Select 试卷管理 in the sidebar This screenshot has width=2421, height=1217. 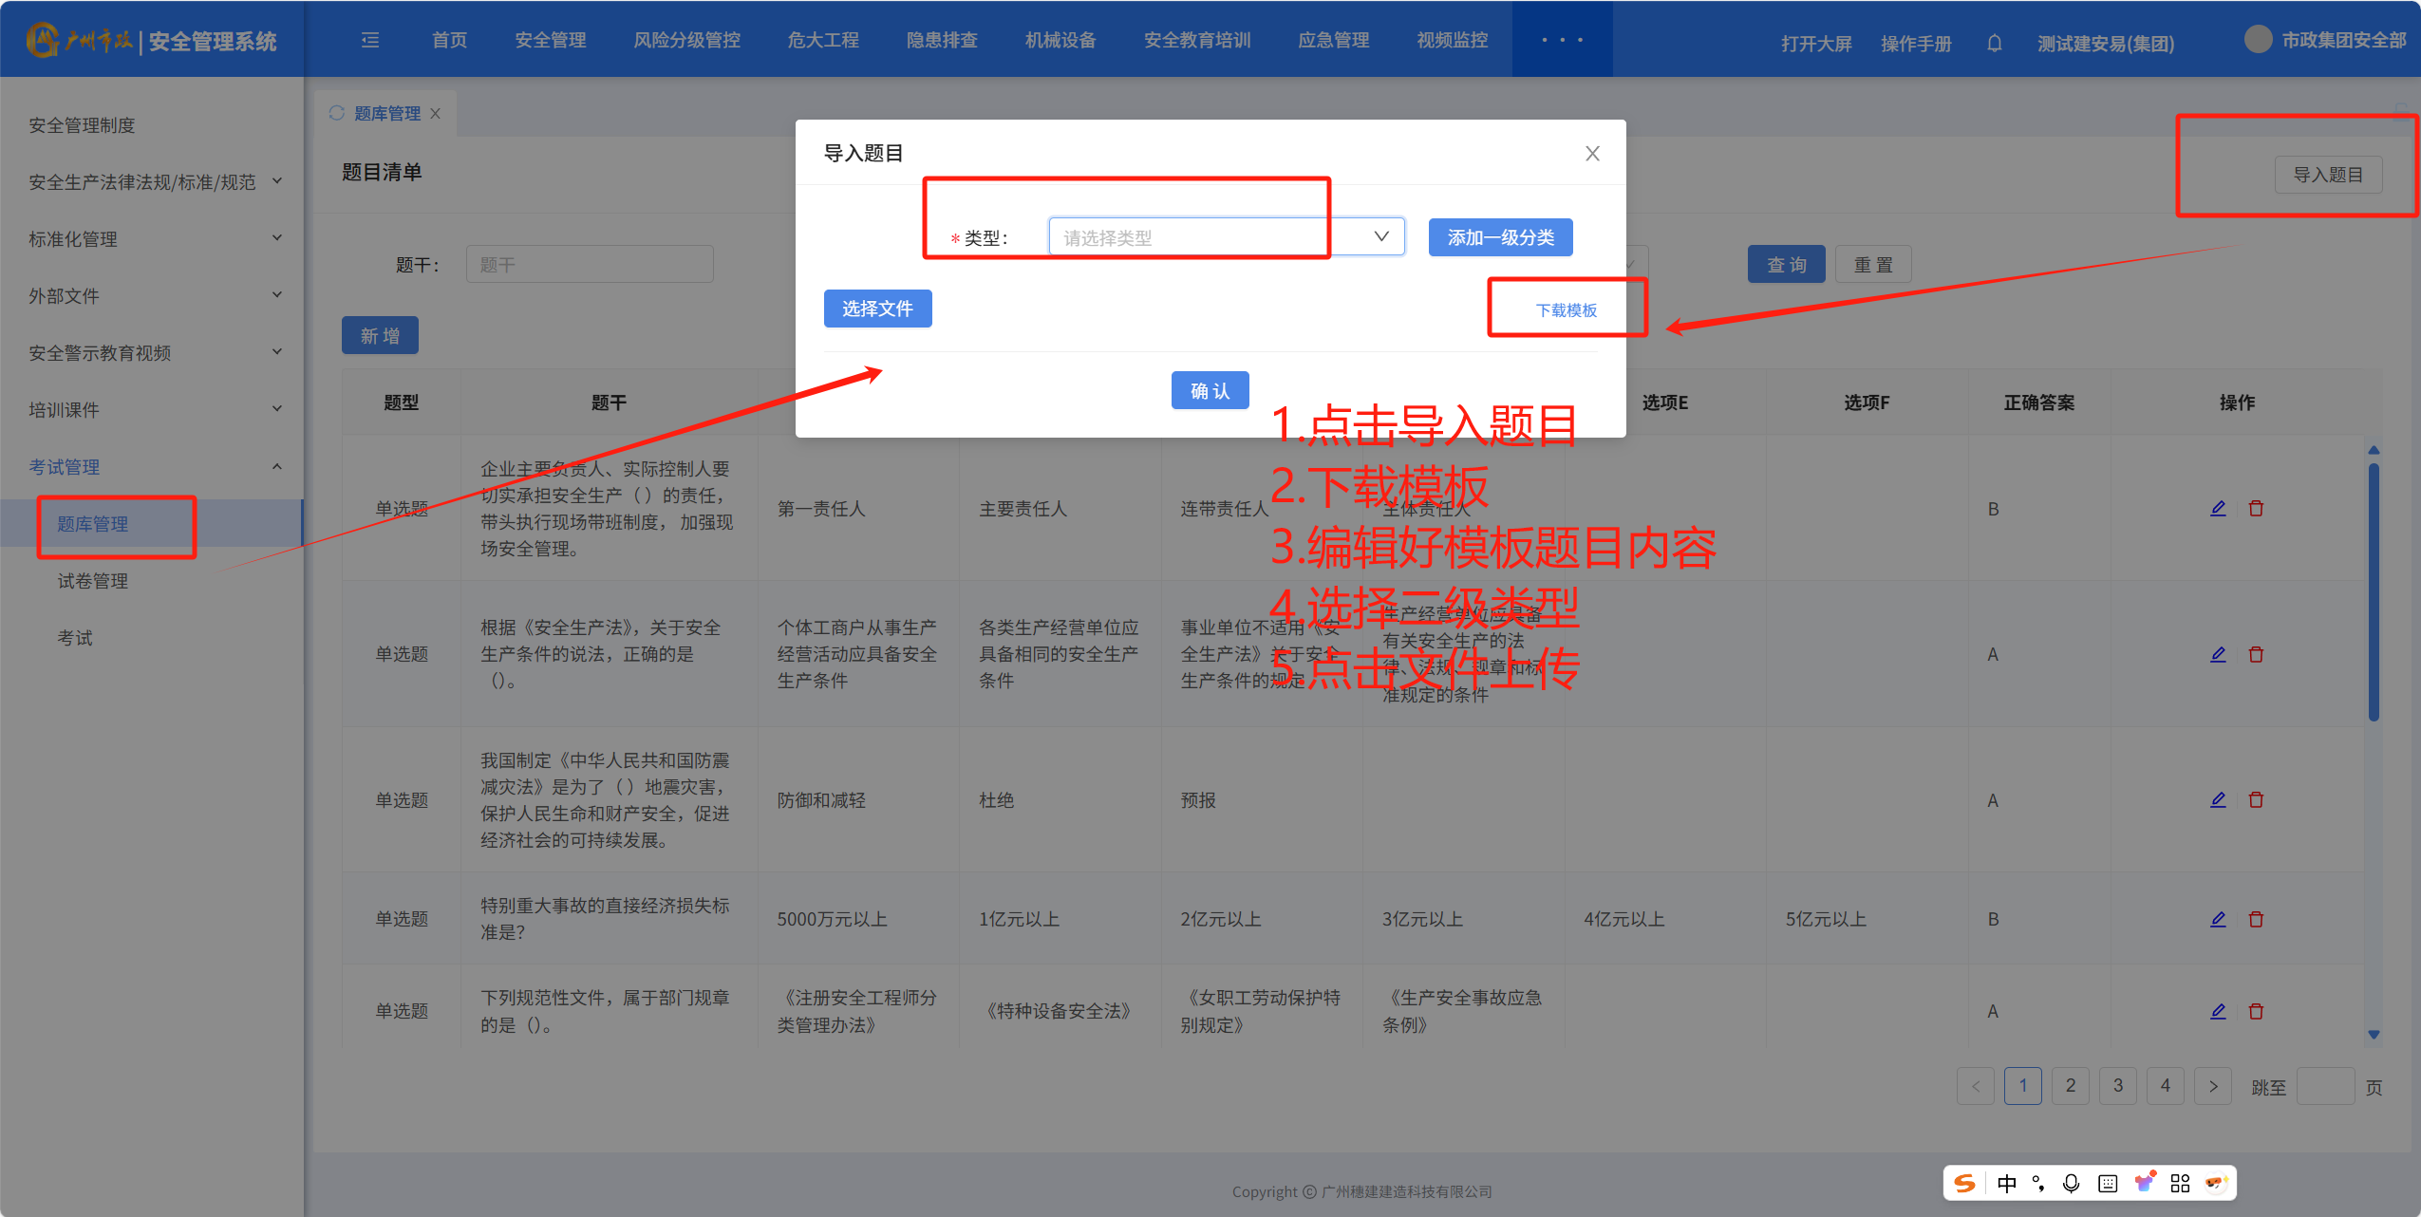coord(93,581)
